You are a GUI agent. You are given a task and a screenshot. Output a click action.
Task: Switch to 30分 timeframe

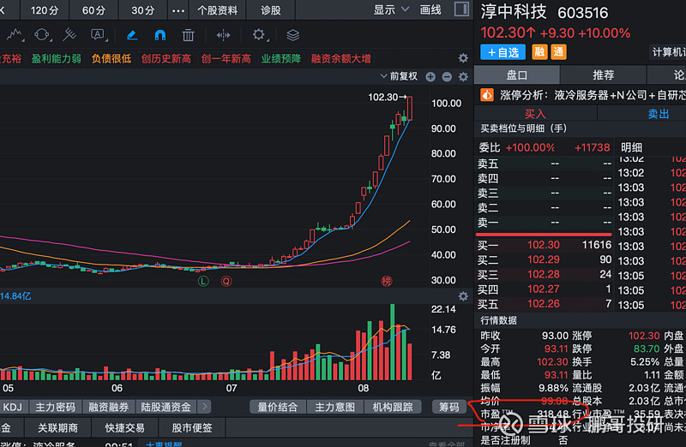pos(143,10)
